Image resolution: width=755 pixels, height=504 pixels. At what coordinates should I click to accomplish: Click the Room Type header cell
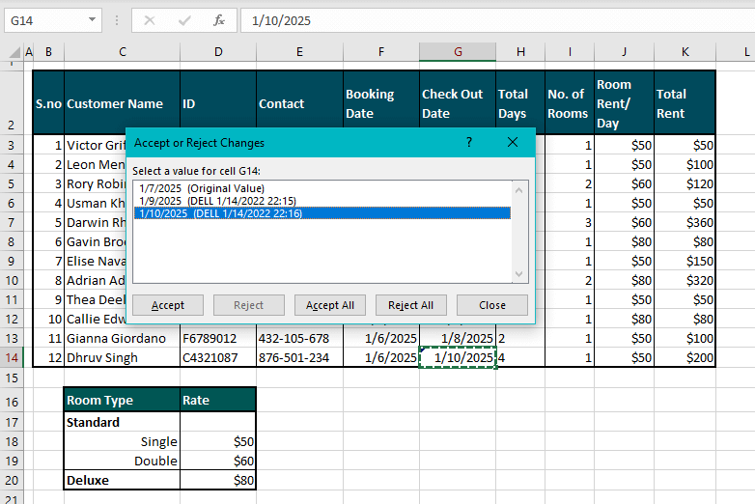(x=122, y=400)
